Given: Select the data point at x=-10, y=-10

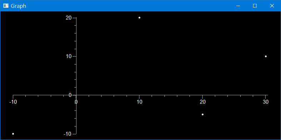Looking at the screenshot, I should click(13, 134).
